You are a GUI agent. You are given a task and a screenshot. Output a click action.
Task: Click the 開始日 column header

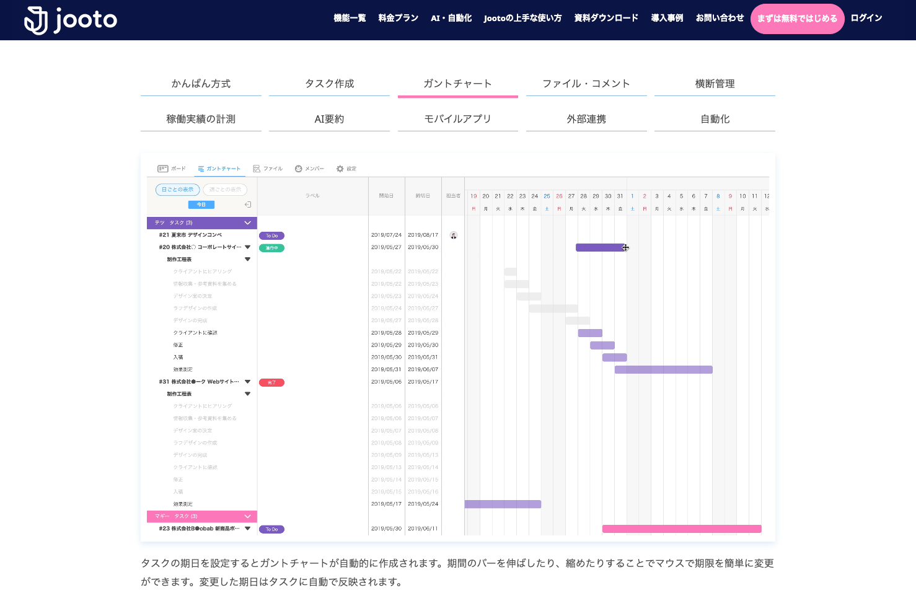pos(387,196)
